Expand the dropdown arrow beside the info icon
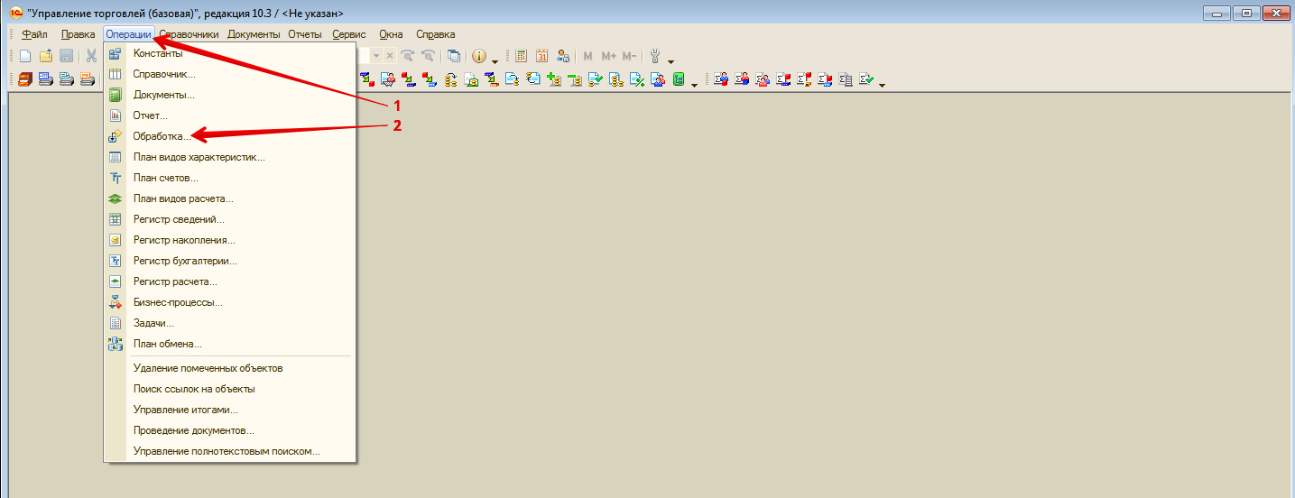Screen dimensions: 1295x498 pyautogui.click(x=495, y=58)
